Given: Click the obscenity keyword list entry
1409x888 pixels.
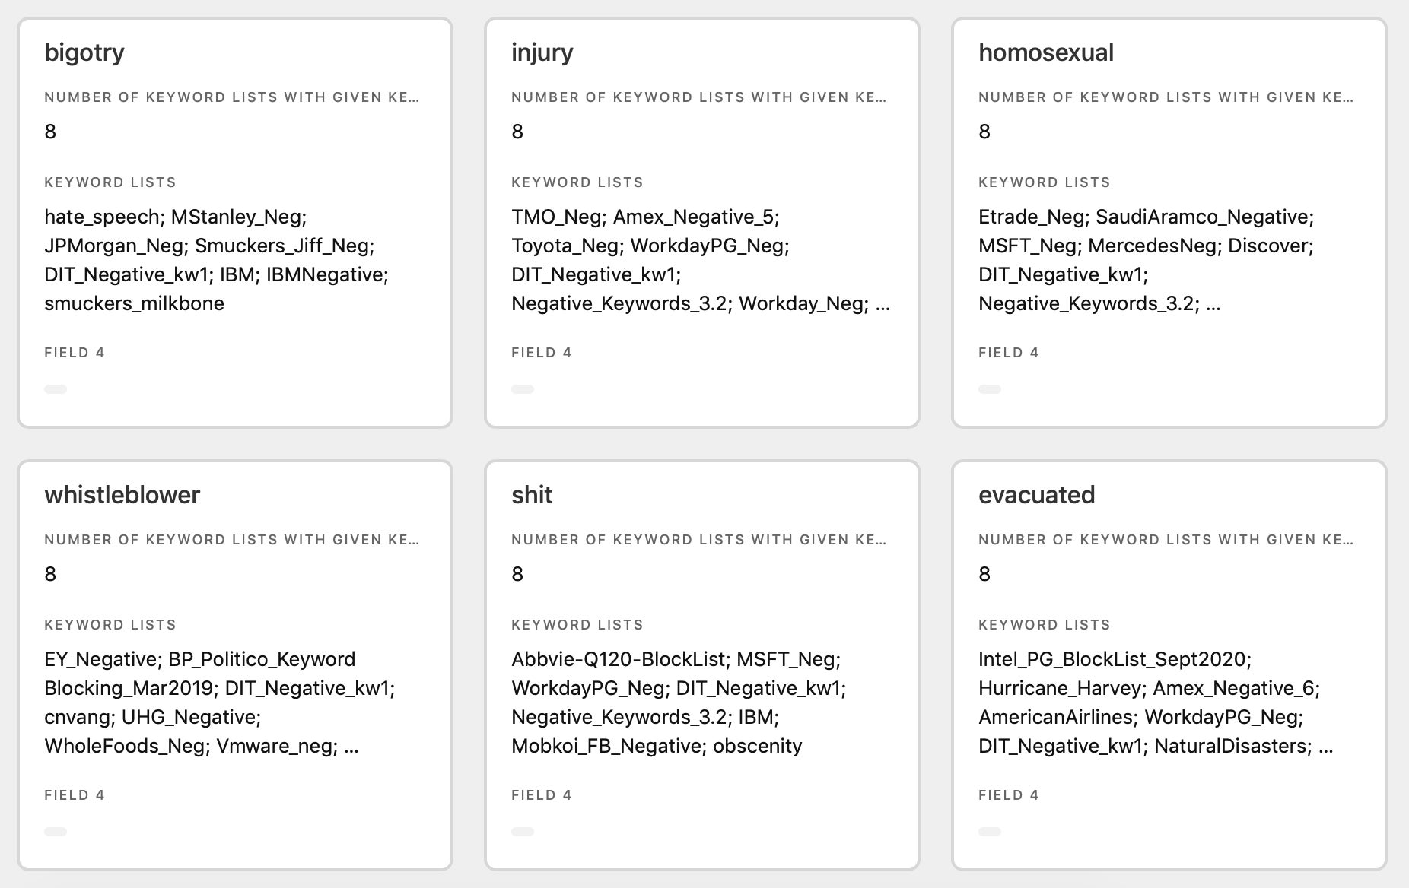Looking at the screenshot, I should point(759,746).
